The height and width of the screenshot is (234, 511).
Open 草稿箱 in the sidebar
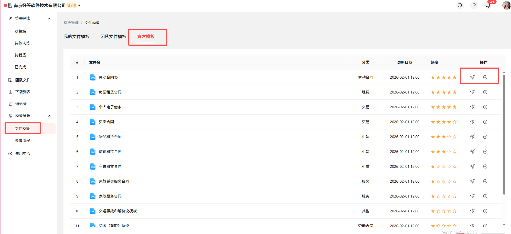coord(20,31)
